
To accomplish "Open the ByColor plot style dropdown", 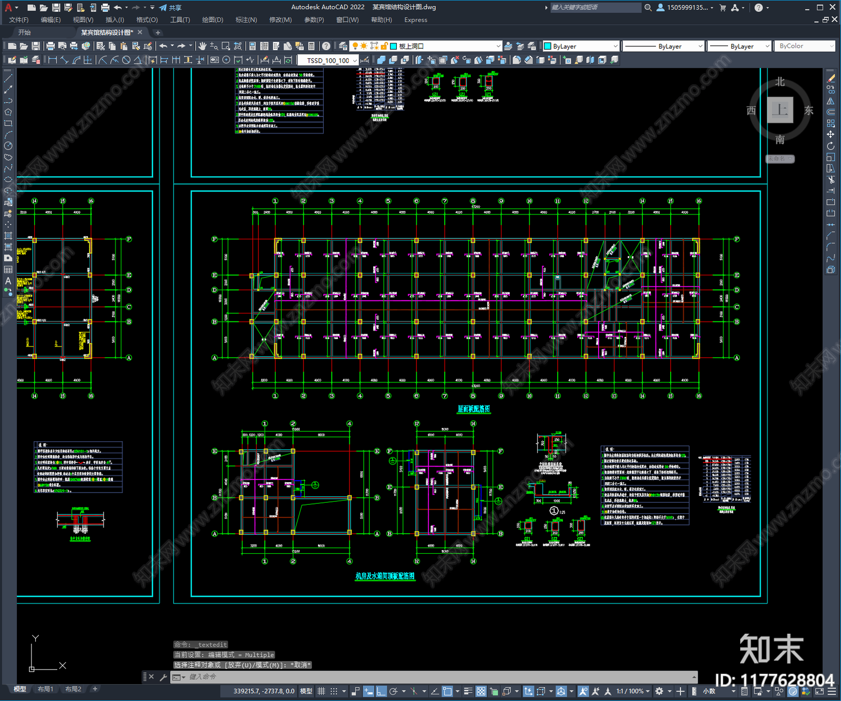I will pyautogui.click(x=805, y=46).
